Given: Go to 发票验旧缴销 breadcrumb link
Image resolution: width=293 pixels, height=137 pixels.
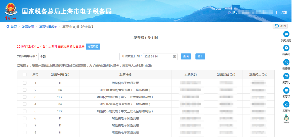Looking at the screenshot, I should pyautogui.click(x=48, y=27).
